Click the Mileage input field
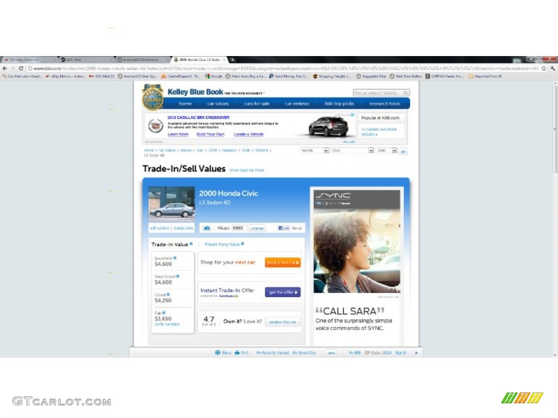Viewport: 558px width, 418px height. point(239,228)
